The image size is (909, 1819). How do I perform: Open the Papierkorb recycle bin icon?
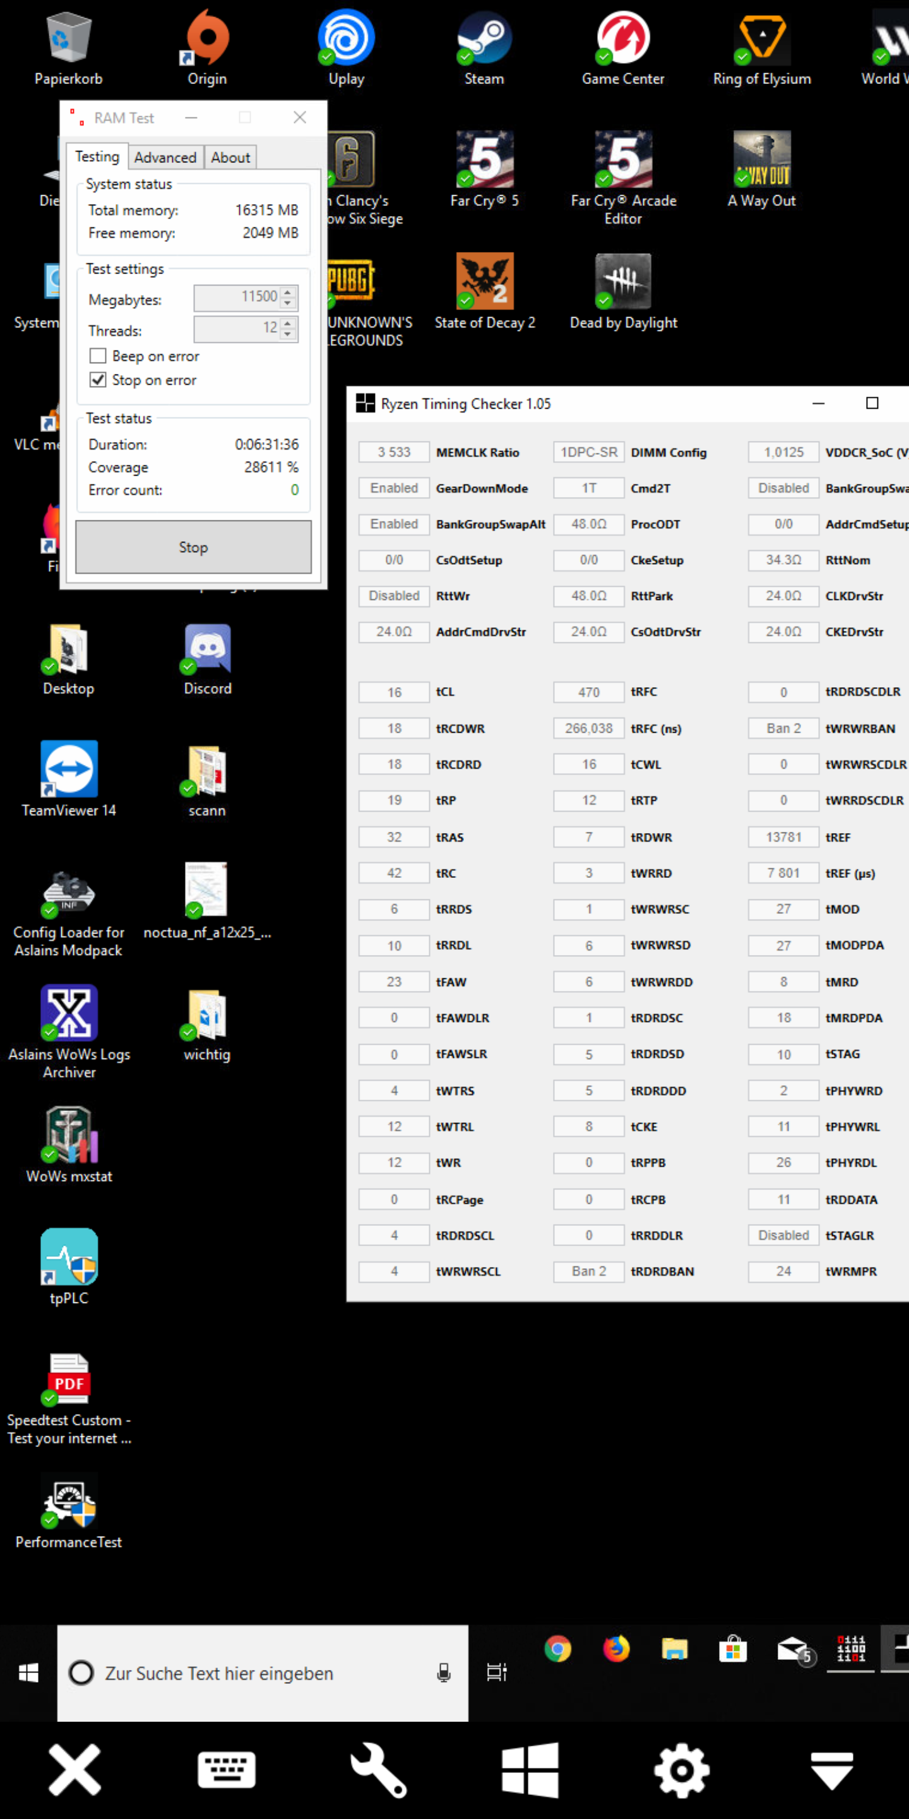coord(68,48)
